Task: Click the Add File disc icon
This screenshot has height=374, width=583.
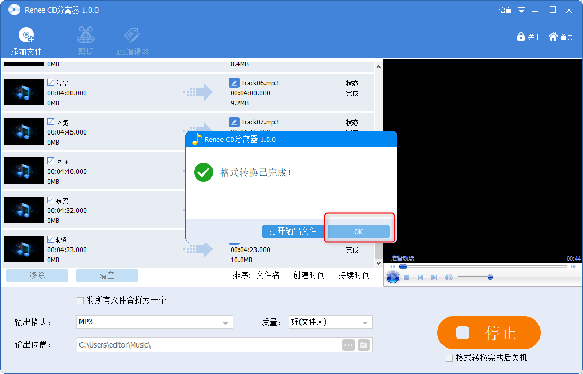Action: point(26,35)
